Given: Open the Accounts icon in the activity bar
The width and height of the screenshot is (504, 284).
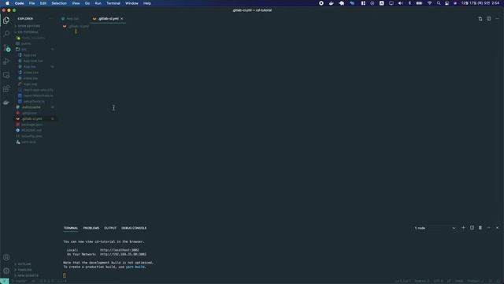Looking at the screenshot, I should click(6, 257).
